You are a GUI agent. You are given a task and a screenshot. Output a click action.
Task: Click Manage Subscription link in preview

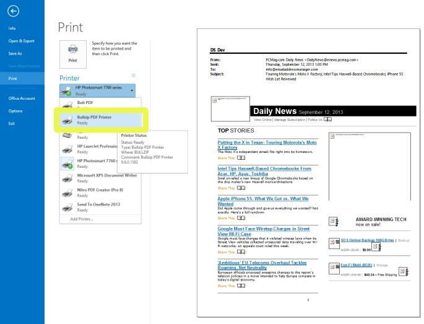pyautogui.click(x=290, y=120)
